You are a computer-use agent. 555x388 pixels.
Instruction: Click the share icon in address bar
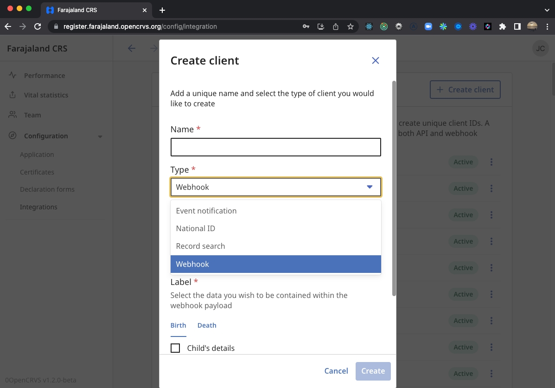pyautogui.click(x=336, y=26)
